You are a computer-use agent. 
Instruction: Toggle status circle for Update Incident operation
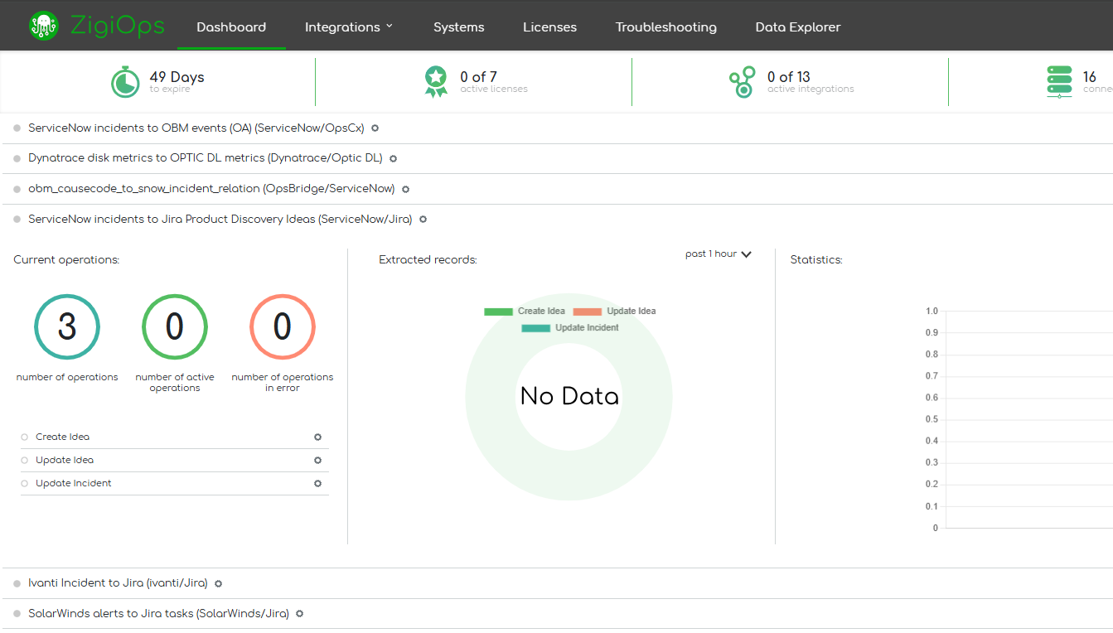pos(25,484)
